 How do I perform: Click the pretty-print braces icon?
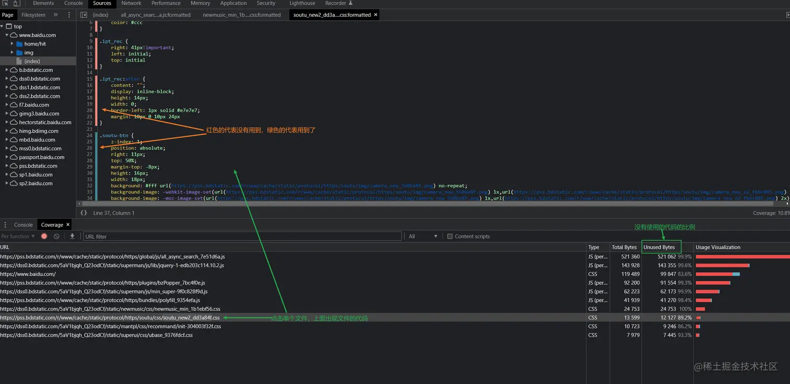(84, 213)
